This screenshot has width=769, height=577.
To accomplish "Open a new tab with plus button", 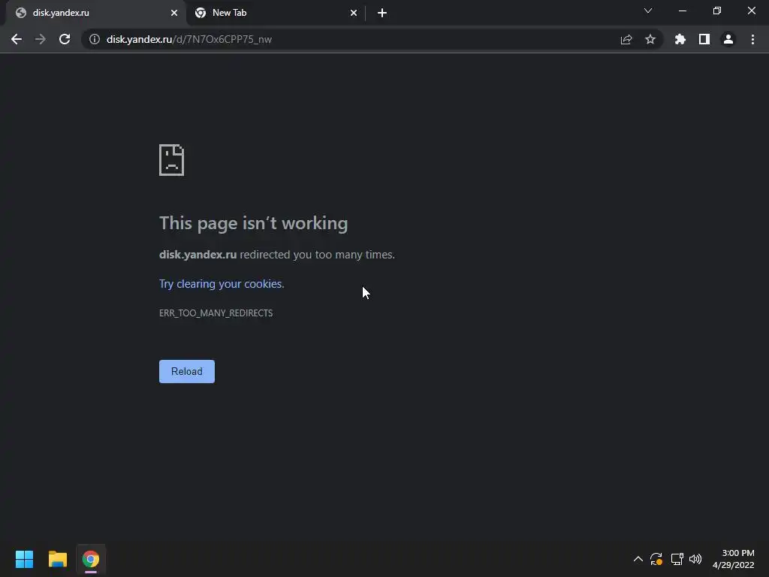I will pos(382,13).
